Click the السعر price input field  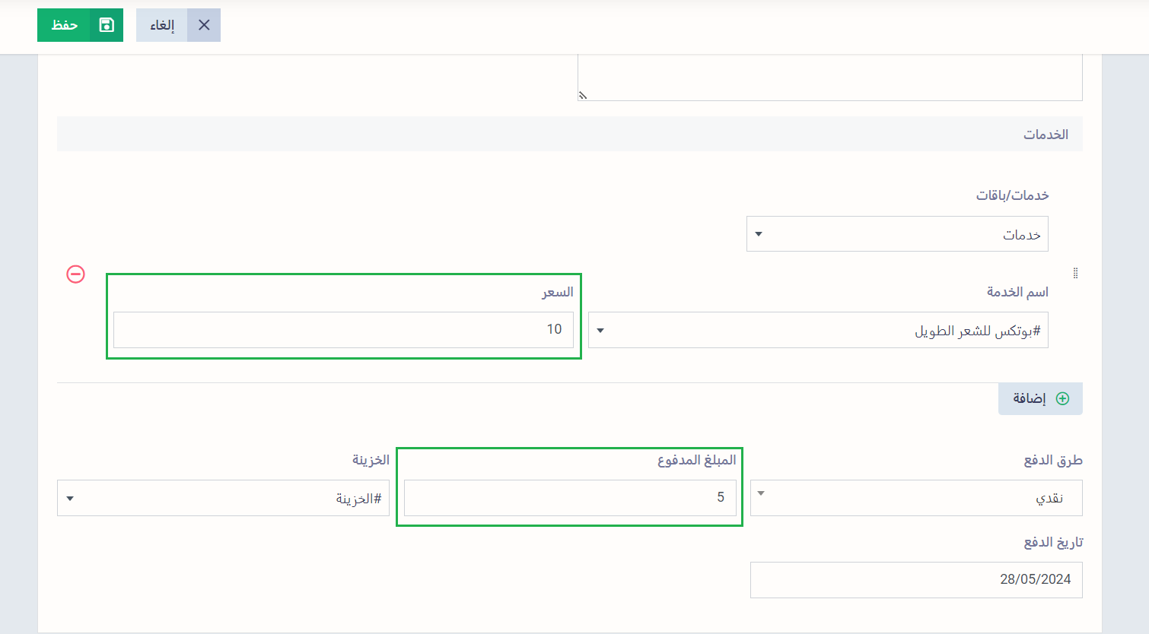click(x=343, y=330)
